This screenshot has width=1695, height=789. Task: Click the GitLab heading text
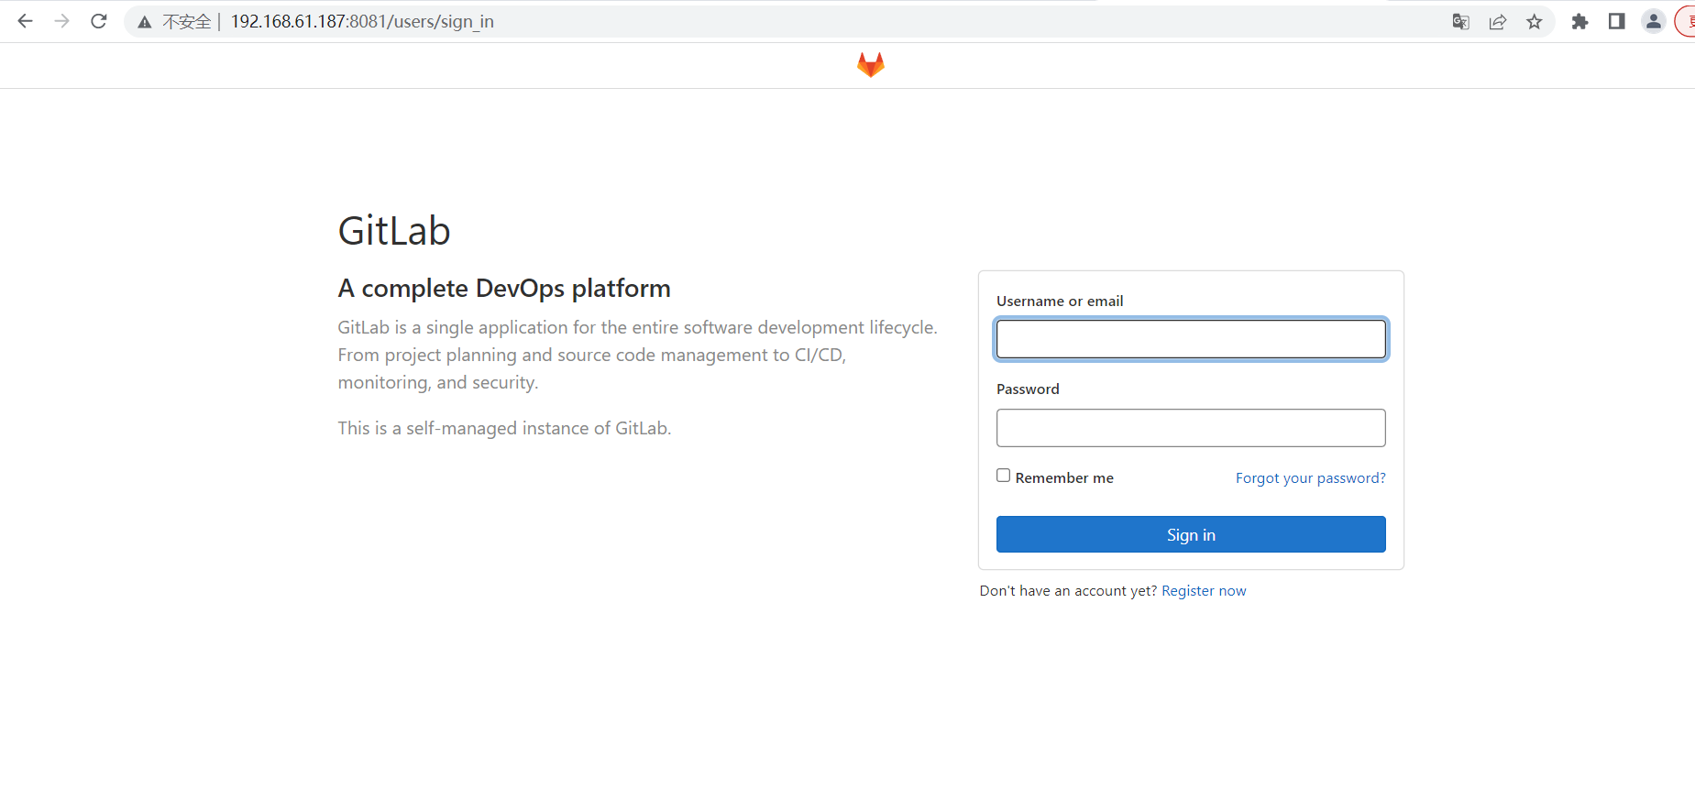click(394, 231)
